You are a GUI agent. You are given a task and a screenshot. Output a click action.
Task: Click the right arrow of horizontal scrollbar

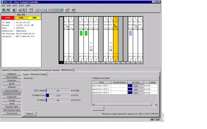pos(156,105)
